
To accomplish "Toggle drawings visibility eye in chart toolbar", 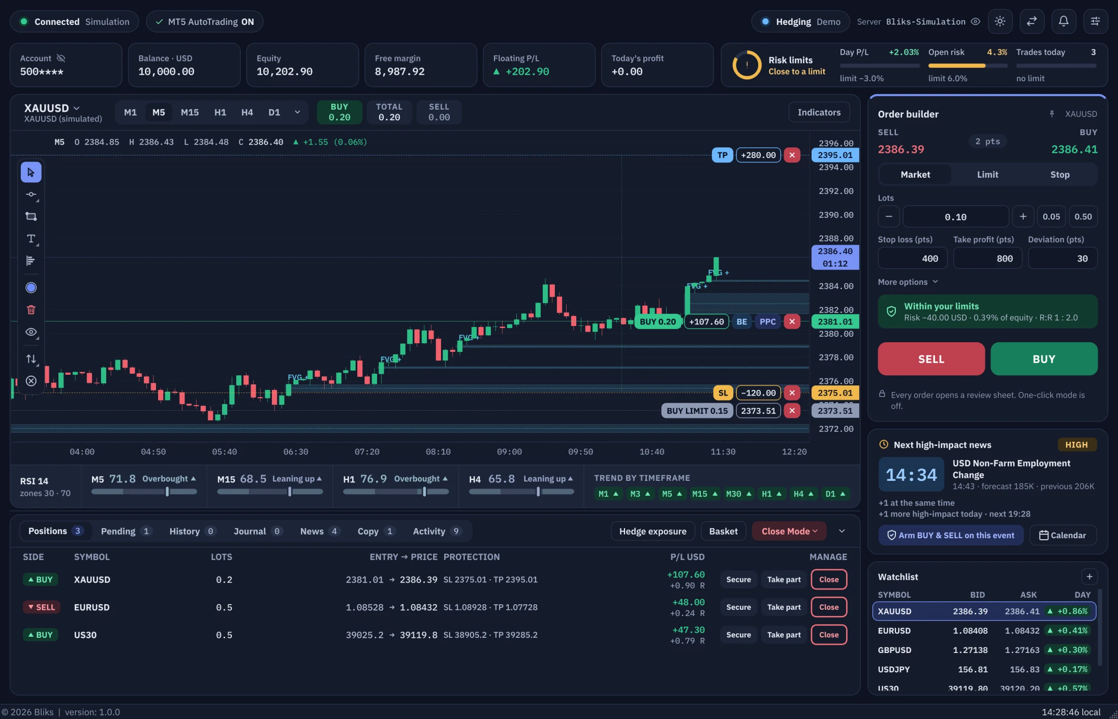I will coord(31,332).
